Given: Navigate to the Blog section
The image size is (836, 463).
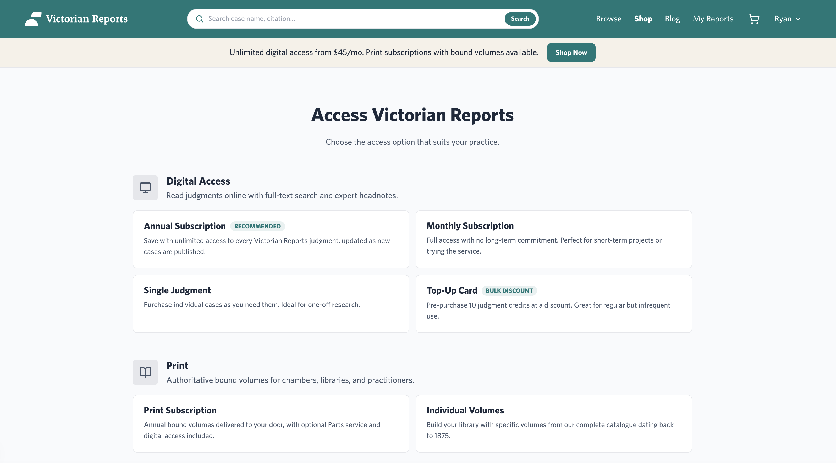Looking at the screenshot, I should click(x=672, y=19).
